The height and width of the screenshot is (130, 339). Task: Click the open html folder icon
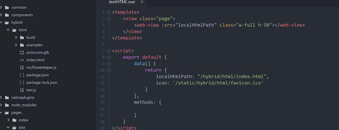(14, 30)
